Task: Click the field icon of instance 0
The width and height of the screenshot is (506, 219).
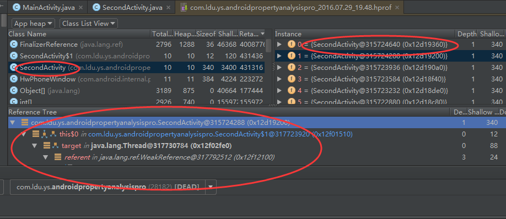Action: pos(292,45)
